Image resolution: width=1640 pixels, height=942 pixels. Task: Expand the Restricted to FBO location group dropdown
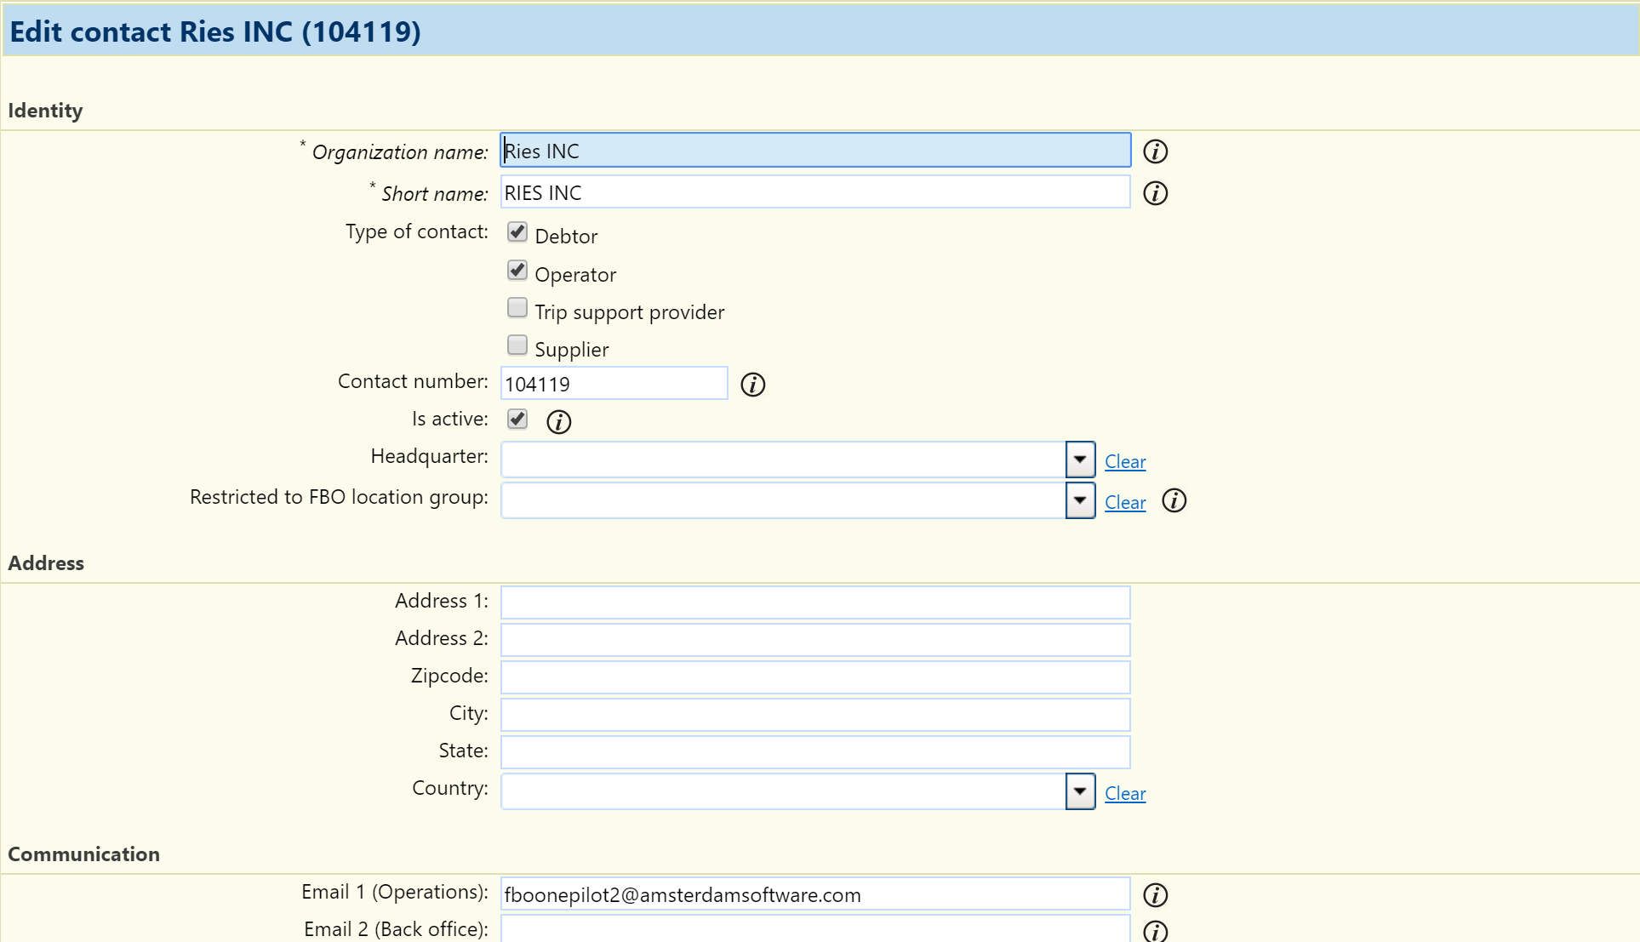[x=1078, y=500]
